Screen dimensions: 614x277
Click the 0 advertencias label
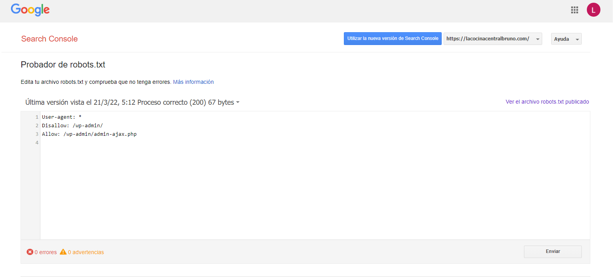[x=86, y=252]
